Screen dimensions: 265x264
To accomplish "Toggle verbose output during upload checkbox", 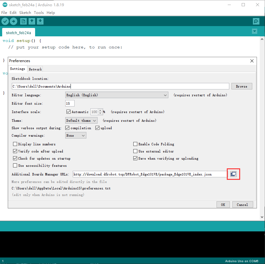I will 97,128.
